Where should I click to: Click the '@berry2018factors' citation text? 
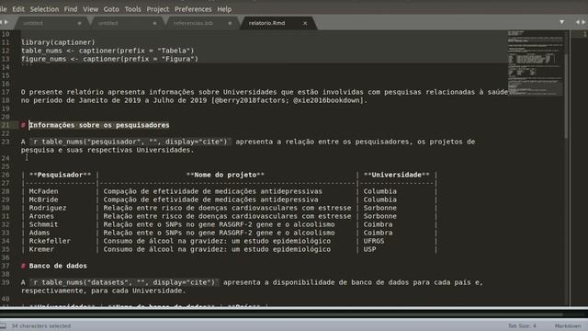tap(250, 100)
